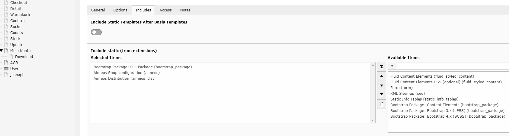Switch to the General tab
Screen dimensions: 509x136
[x=98, y=10]
